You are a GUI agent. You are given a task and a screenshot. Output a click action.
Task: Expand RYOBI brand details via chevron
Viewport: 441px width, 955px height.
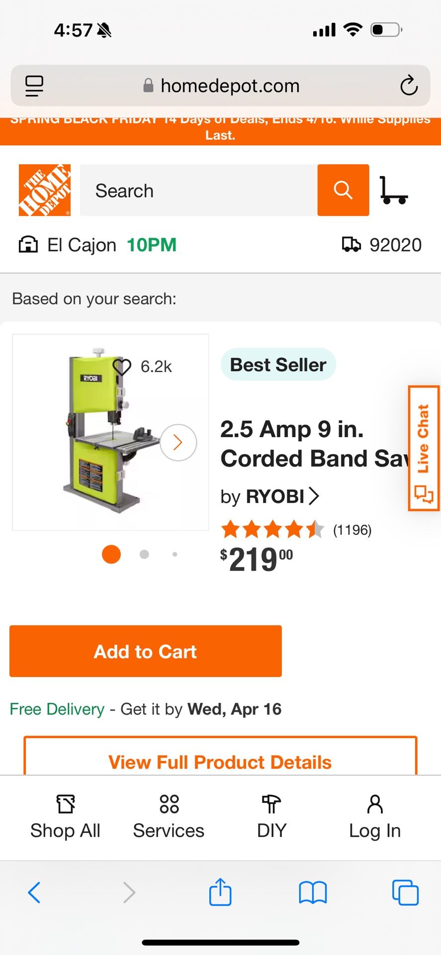(x=314, y=496)
